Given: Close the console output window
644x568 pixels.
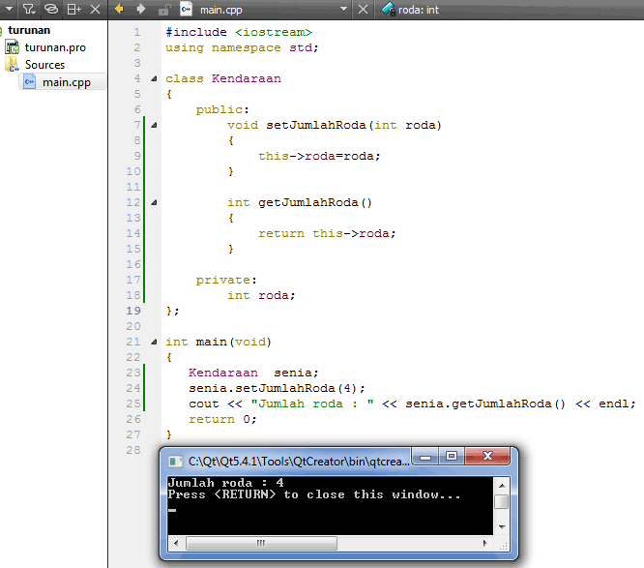Looking at the screenshot, I should pos(487,456).
